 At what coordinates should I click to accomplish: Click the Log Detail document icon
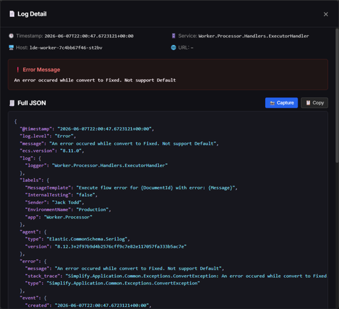[12, 14]
